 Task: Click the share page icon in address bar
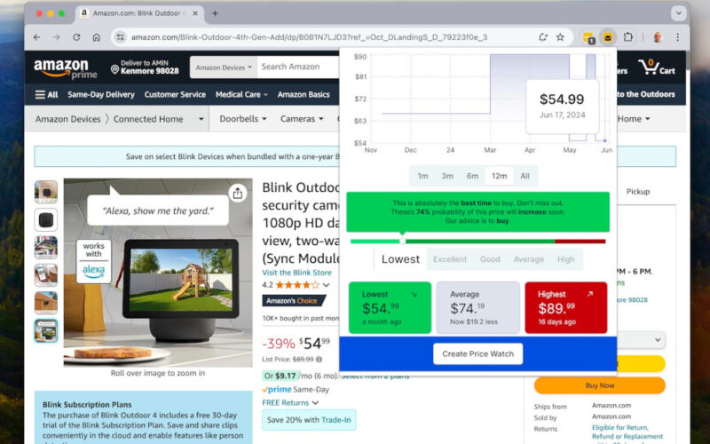(x=542, y=37)
